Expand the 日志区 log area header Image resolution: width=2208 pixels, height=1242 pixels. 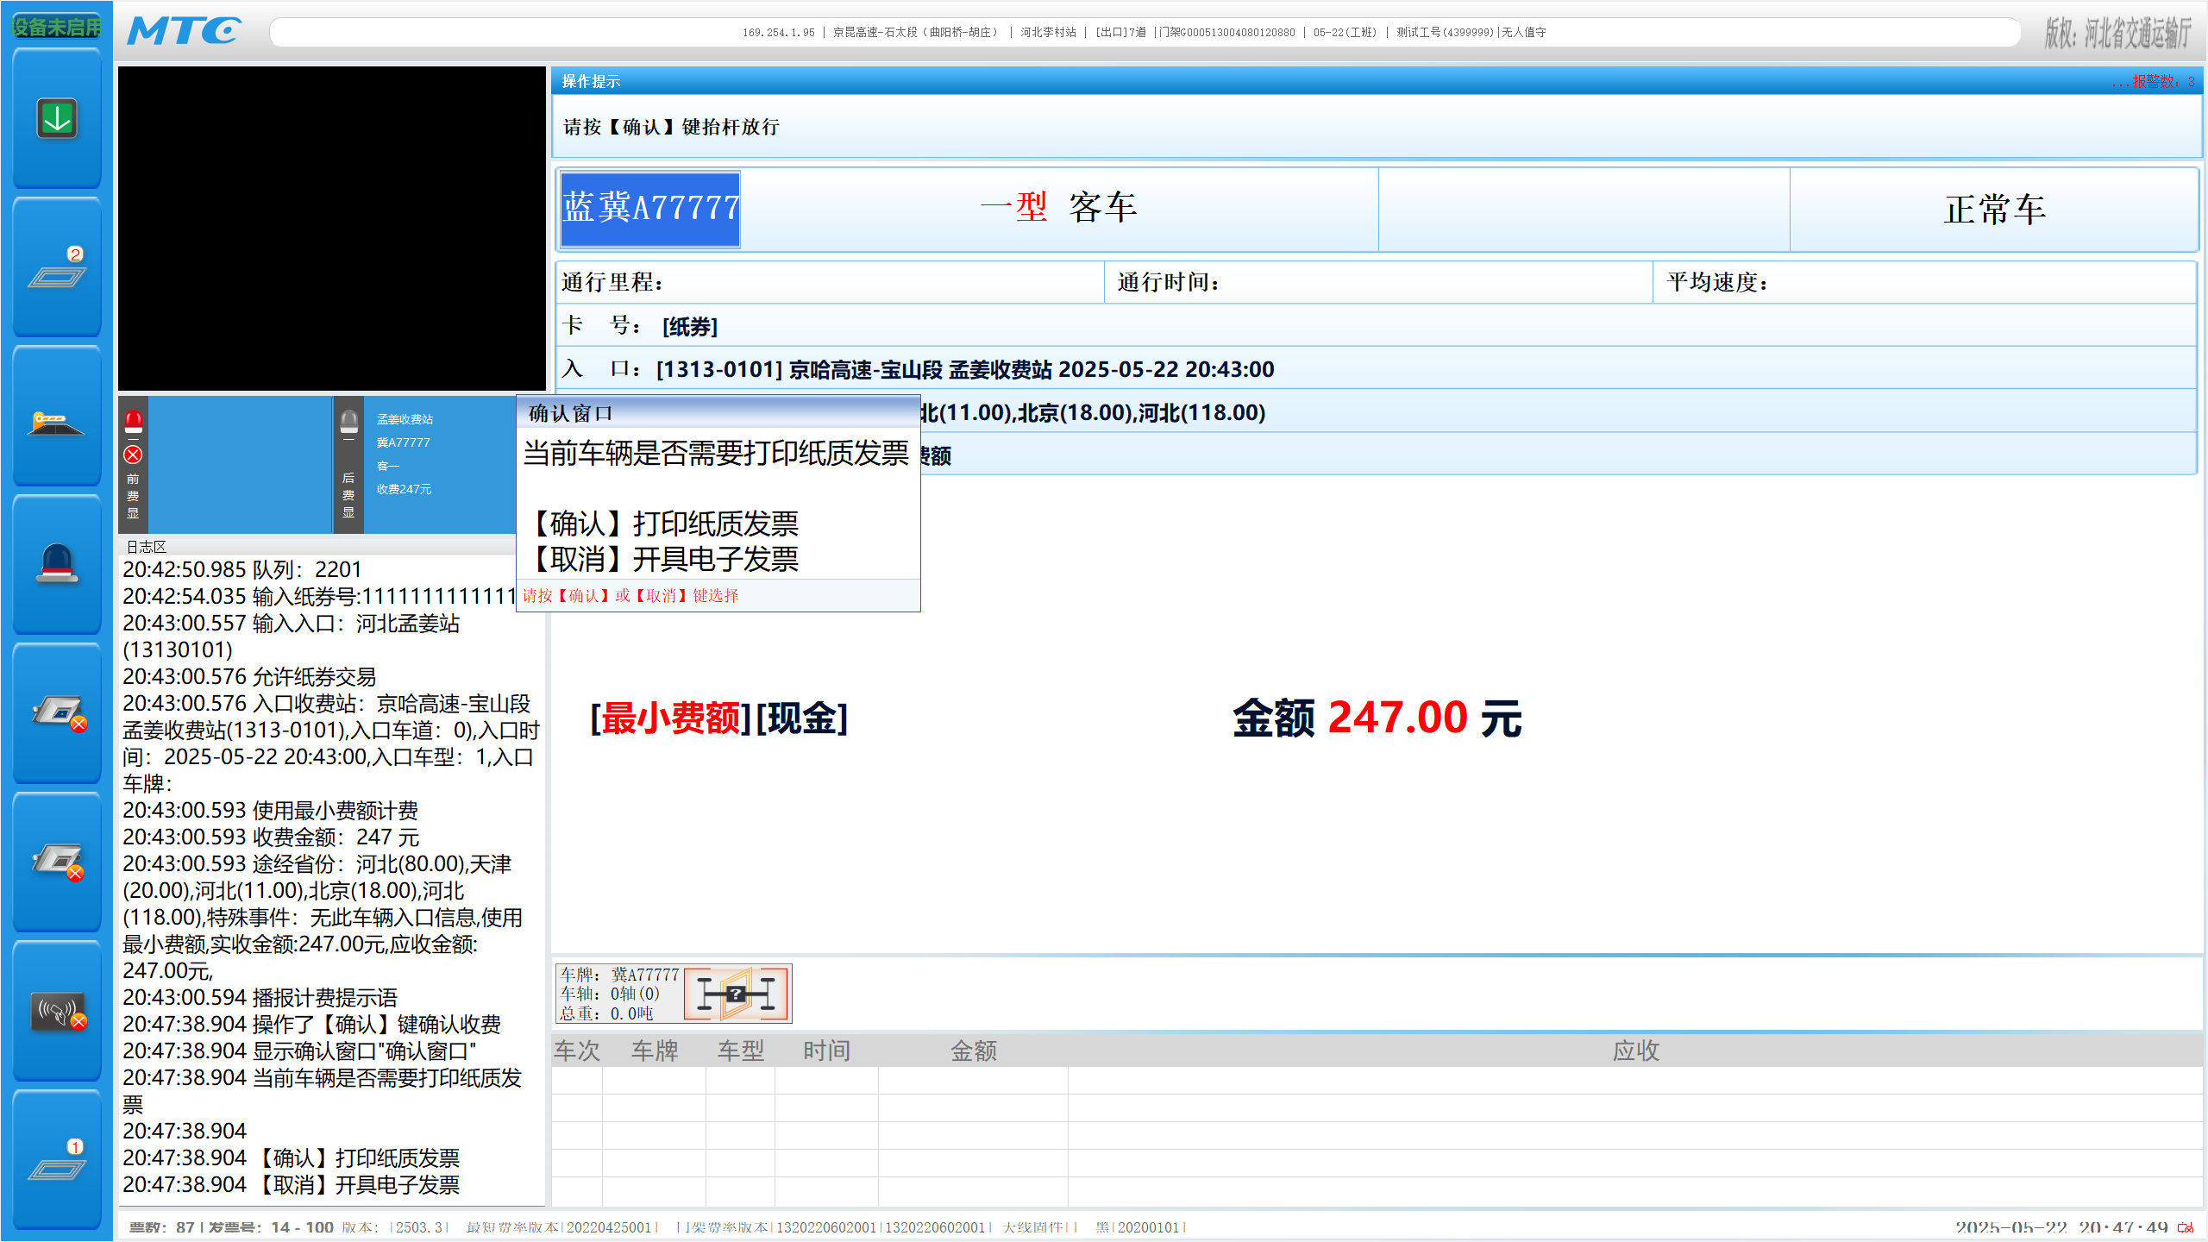coord(147,546)
